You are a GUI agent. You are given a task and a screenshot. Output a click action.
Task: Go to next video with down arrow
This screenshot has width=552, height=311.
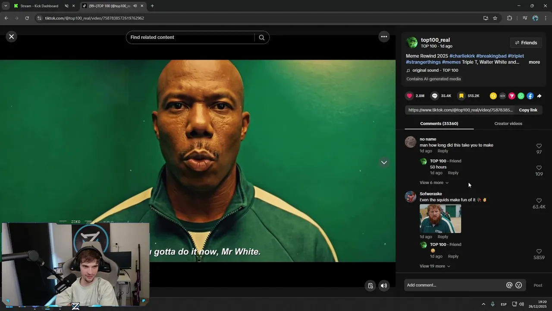click(x=384, y=162)
